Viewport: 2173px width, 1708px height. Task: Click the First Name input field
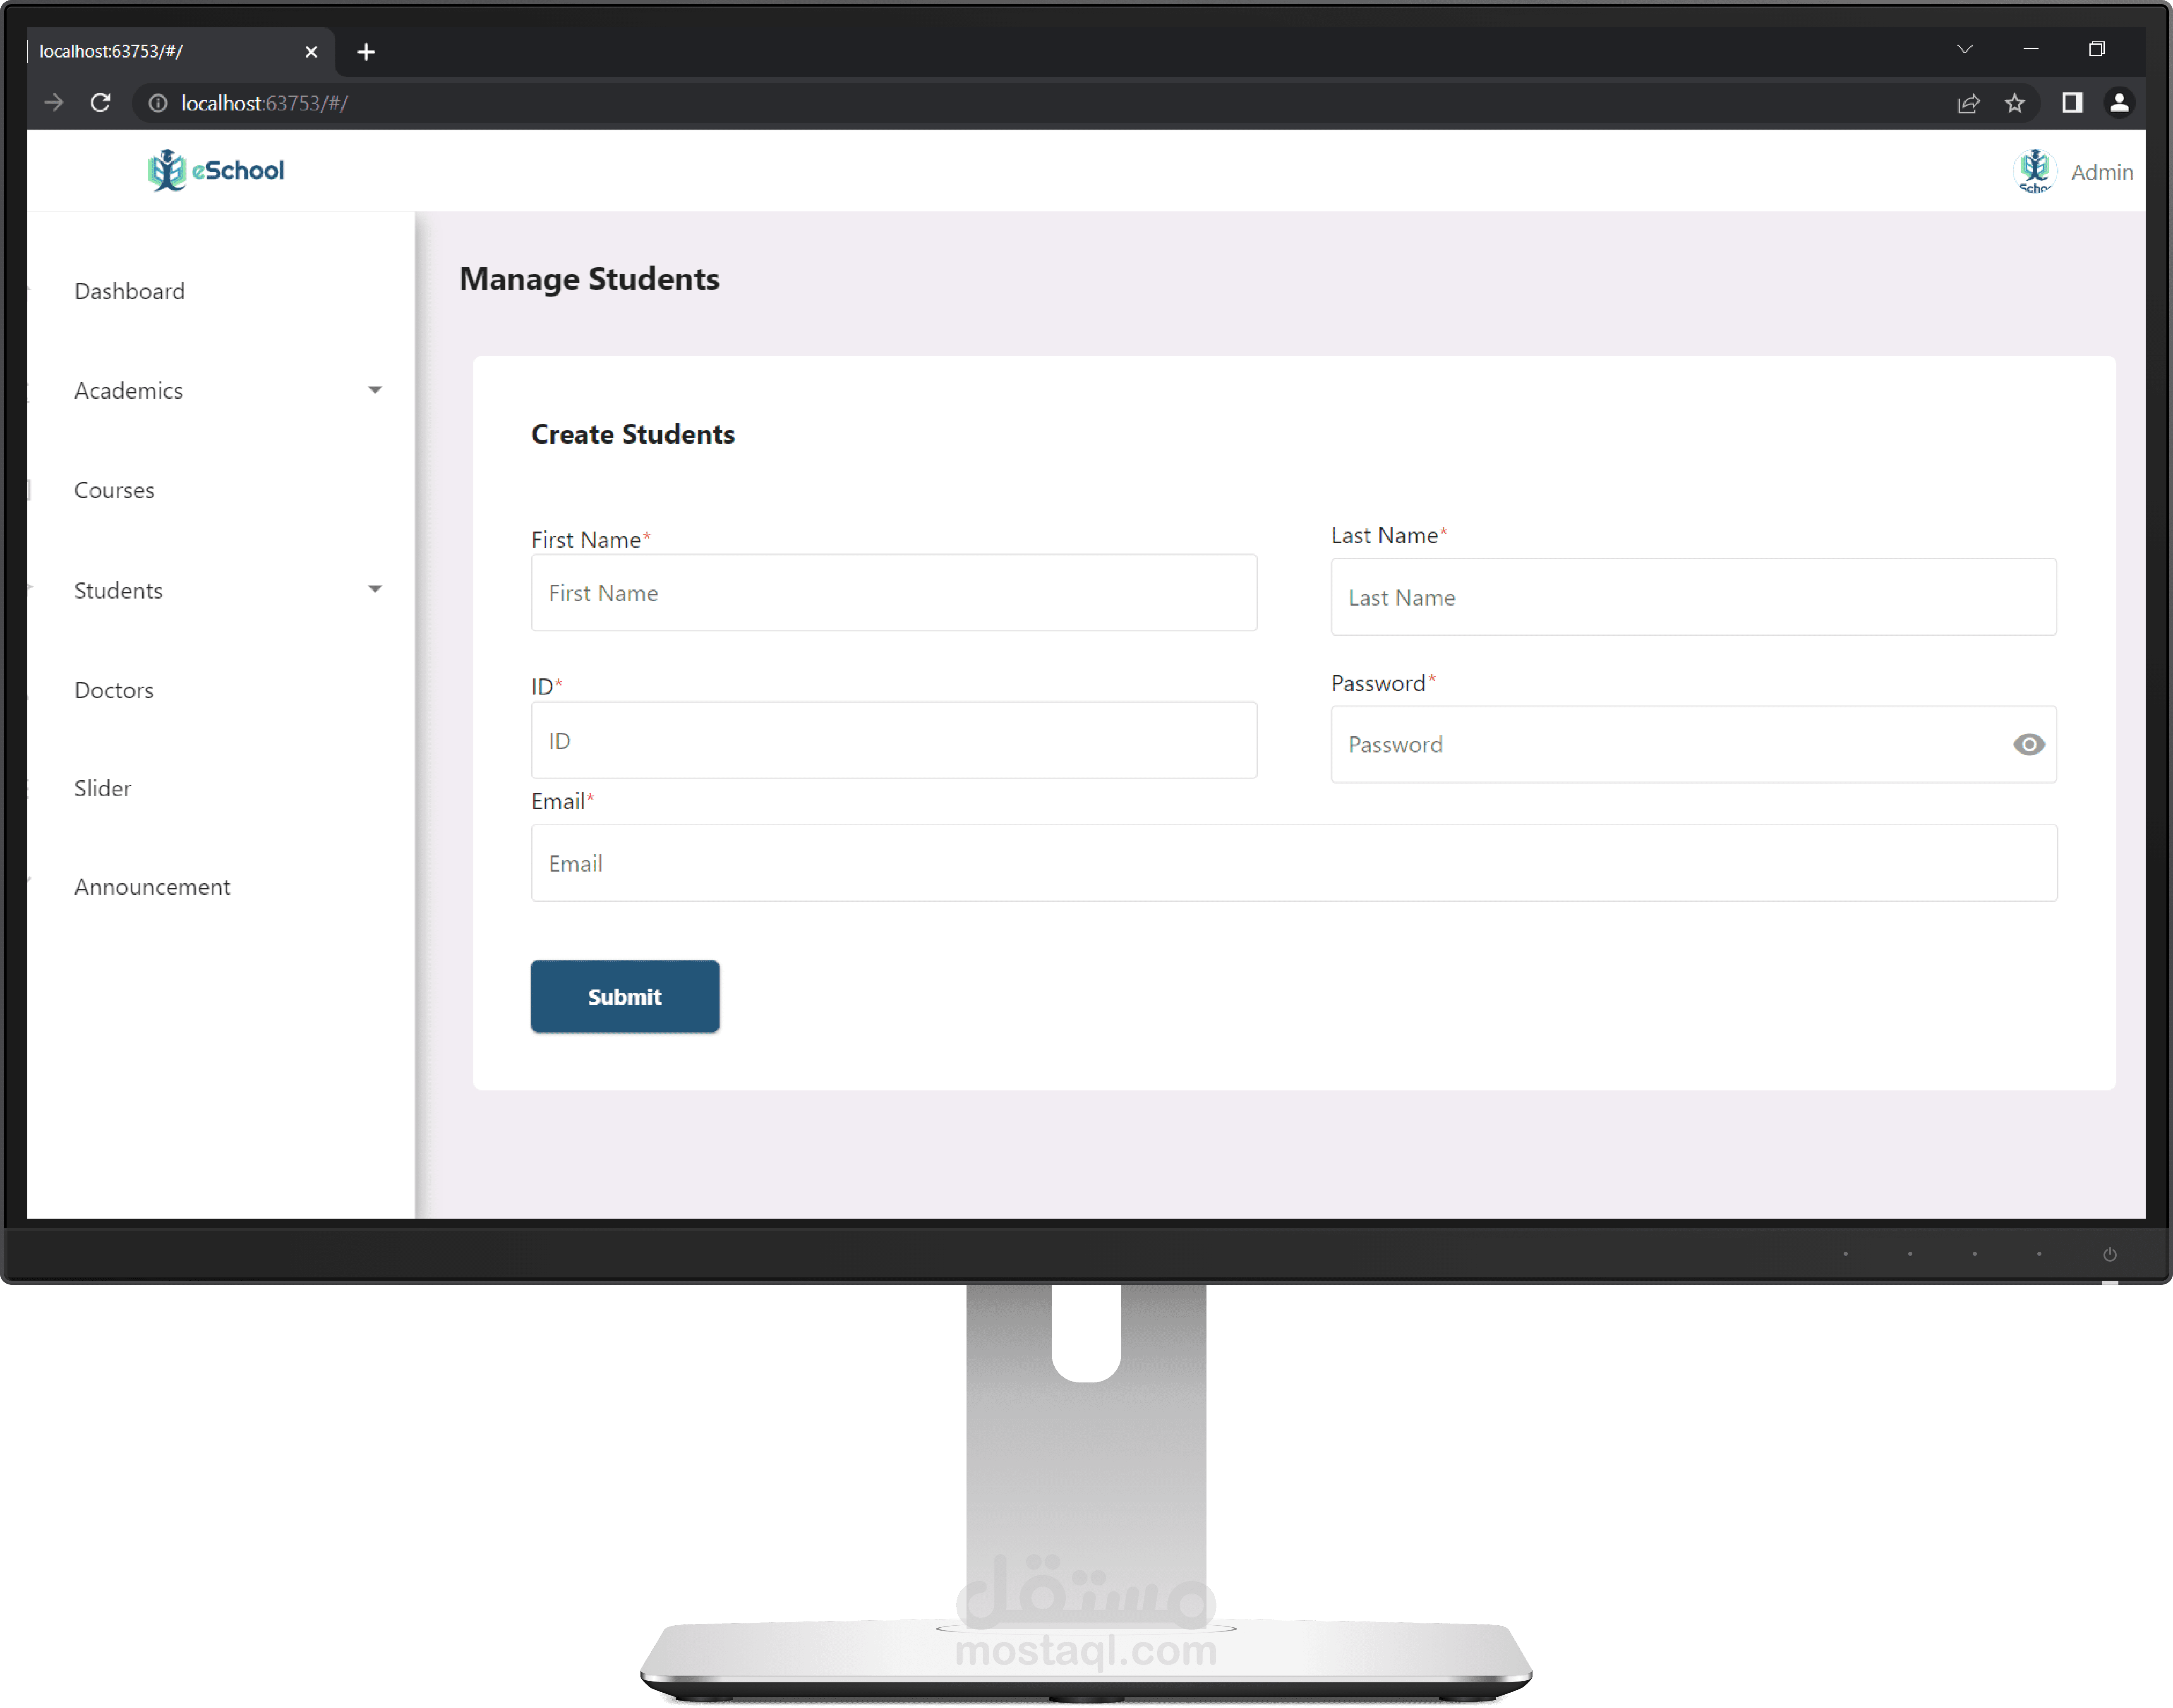point(893,593)
